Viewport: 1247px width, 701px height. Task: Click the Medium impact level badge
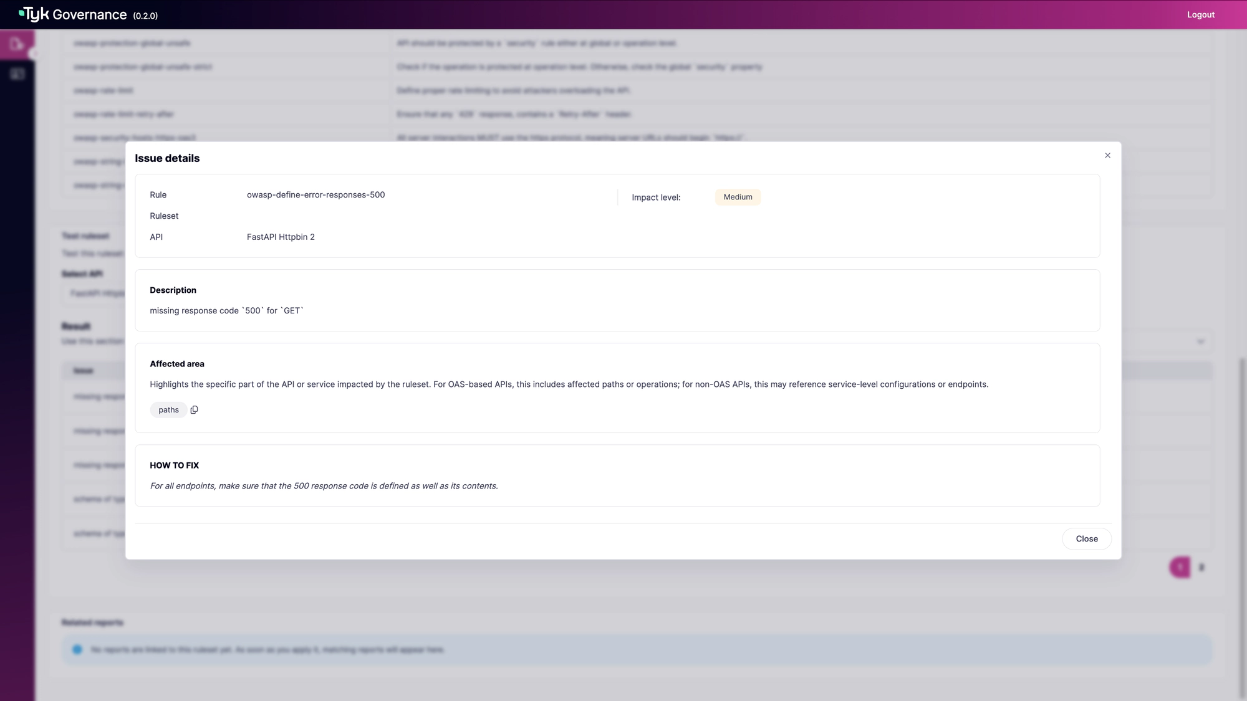(x=738, y=197)
